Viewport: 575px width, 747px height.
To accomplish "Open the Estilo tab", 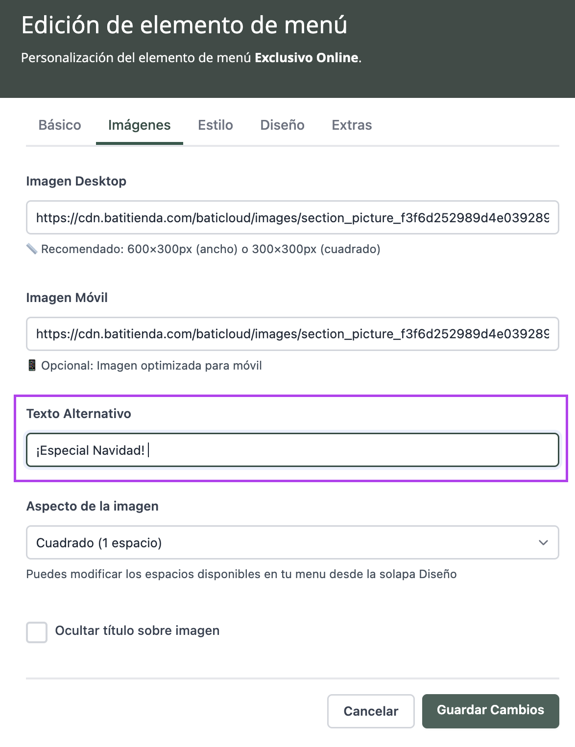I will (216, 125).
